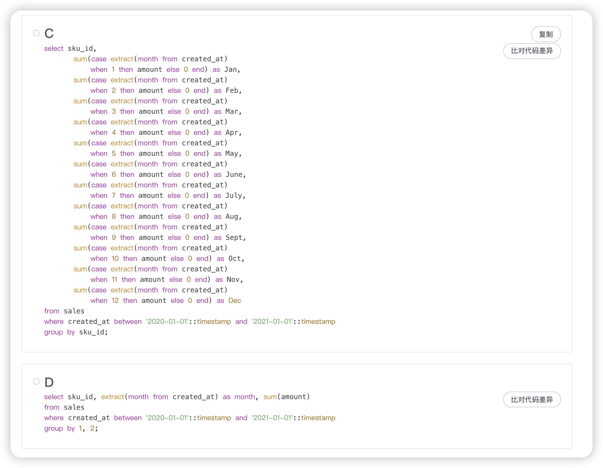Click 'group by 1, 2;' line in option D

pos(71,428)
